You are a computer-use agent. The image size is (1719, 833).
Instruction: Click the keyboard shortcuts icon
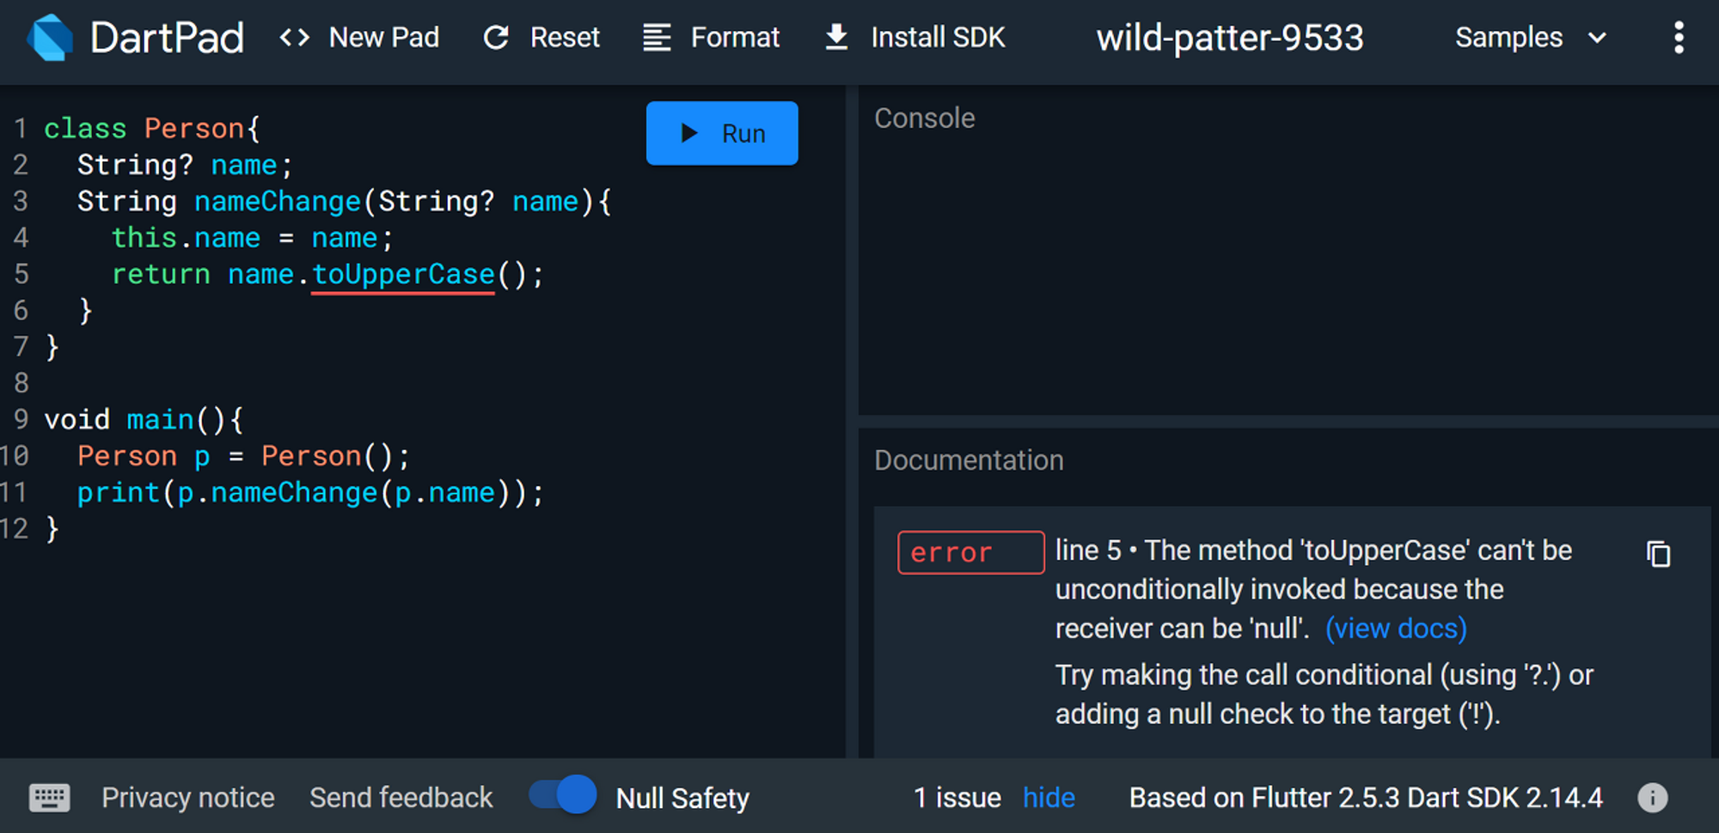coord(50,798)
